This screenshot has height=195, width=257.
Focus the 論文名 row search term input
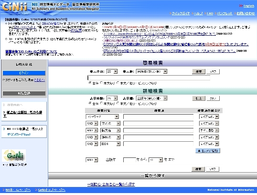coord(158,130)
